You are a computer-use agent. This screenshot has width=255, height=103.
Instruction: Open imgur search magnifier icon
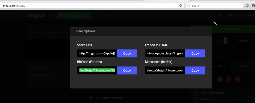pos(221,15)
